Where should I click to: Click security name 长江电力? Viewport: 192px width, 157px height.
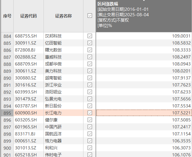(53, 113)
